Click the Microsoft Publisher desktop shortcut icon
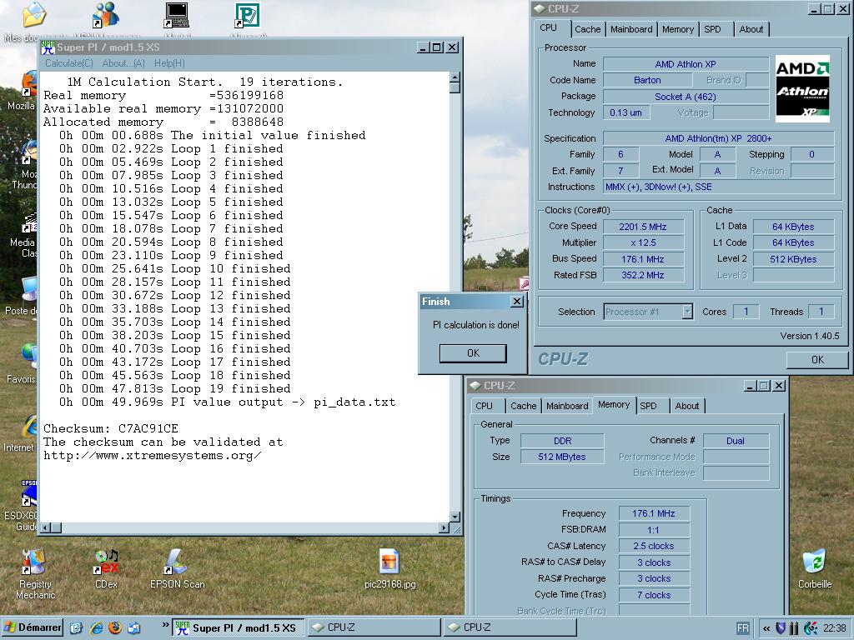 pyautogui.click(x=248, y=17)
